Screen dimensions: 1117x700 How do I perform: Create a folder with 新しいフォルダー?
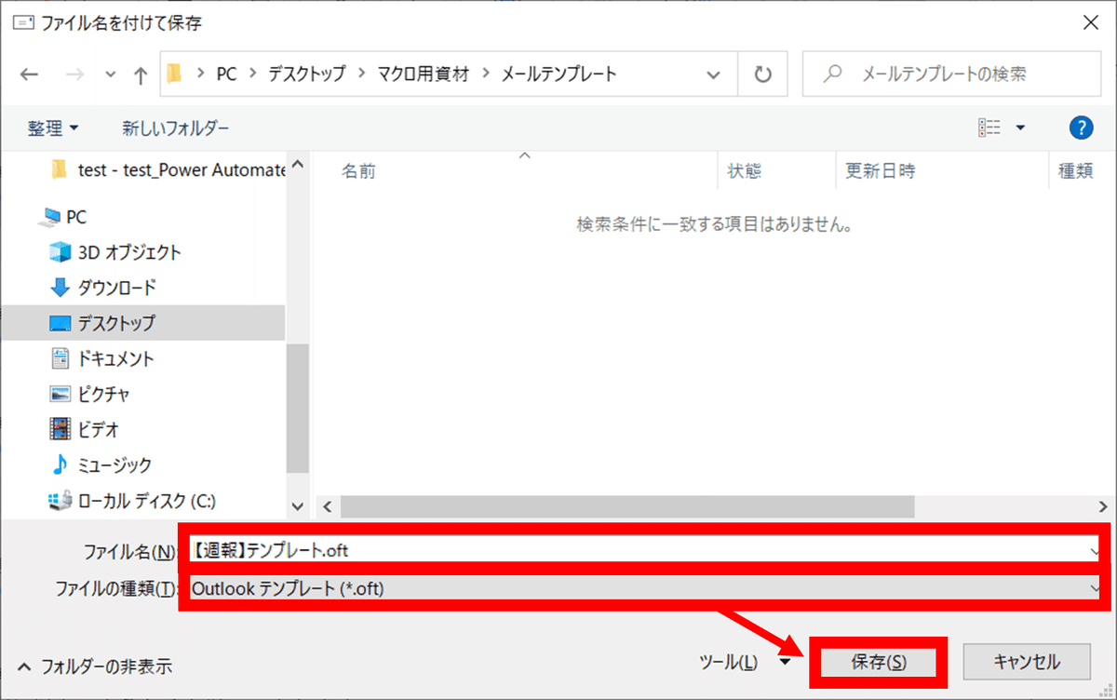pyautogui.click(x=176, y=128)
